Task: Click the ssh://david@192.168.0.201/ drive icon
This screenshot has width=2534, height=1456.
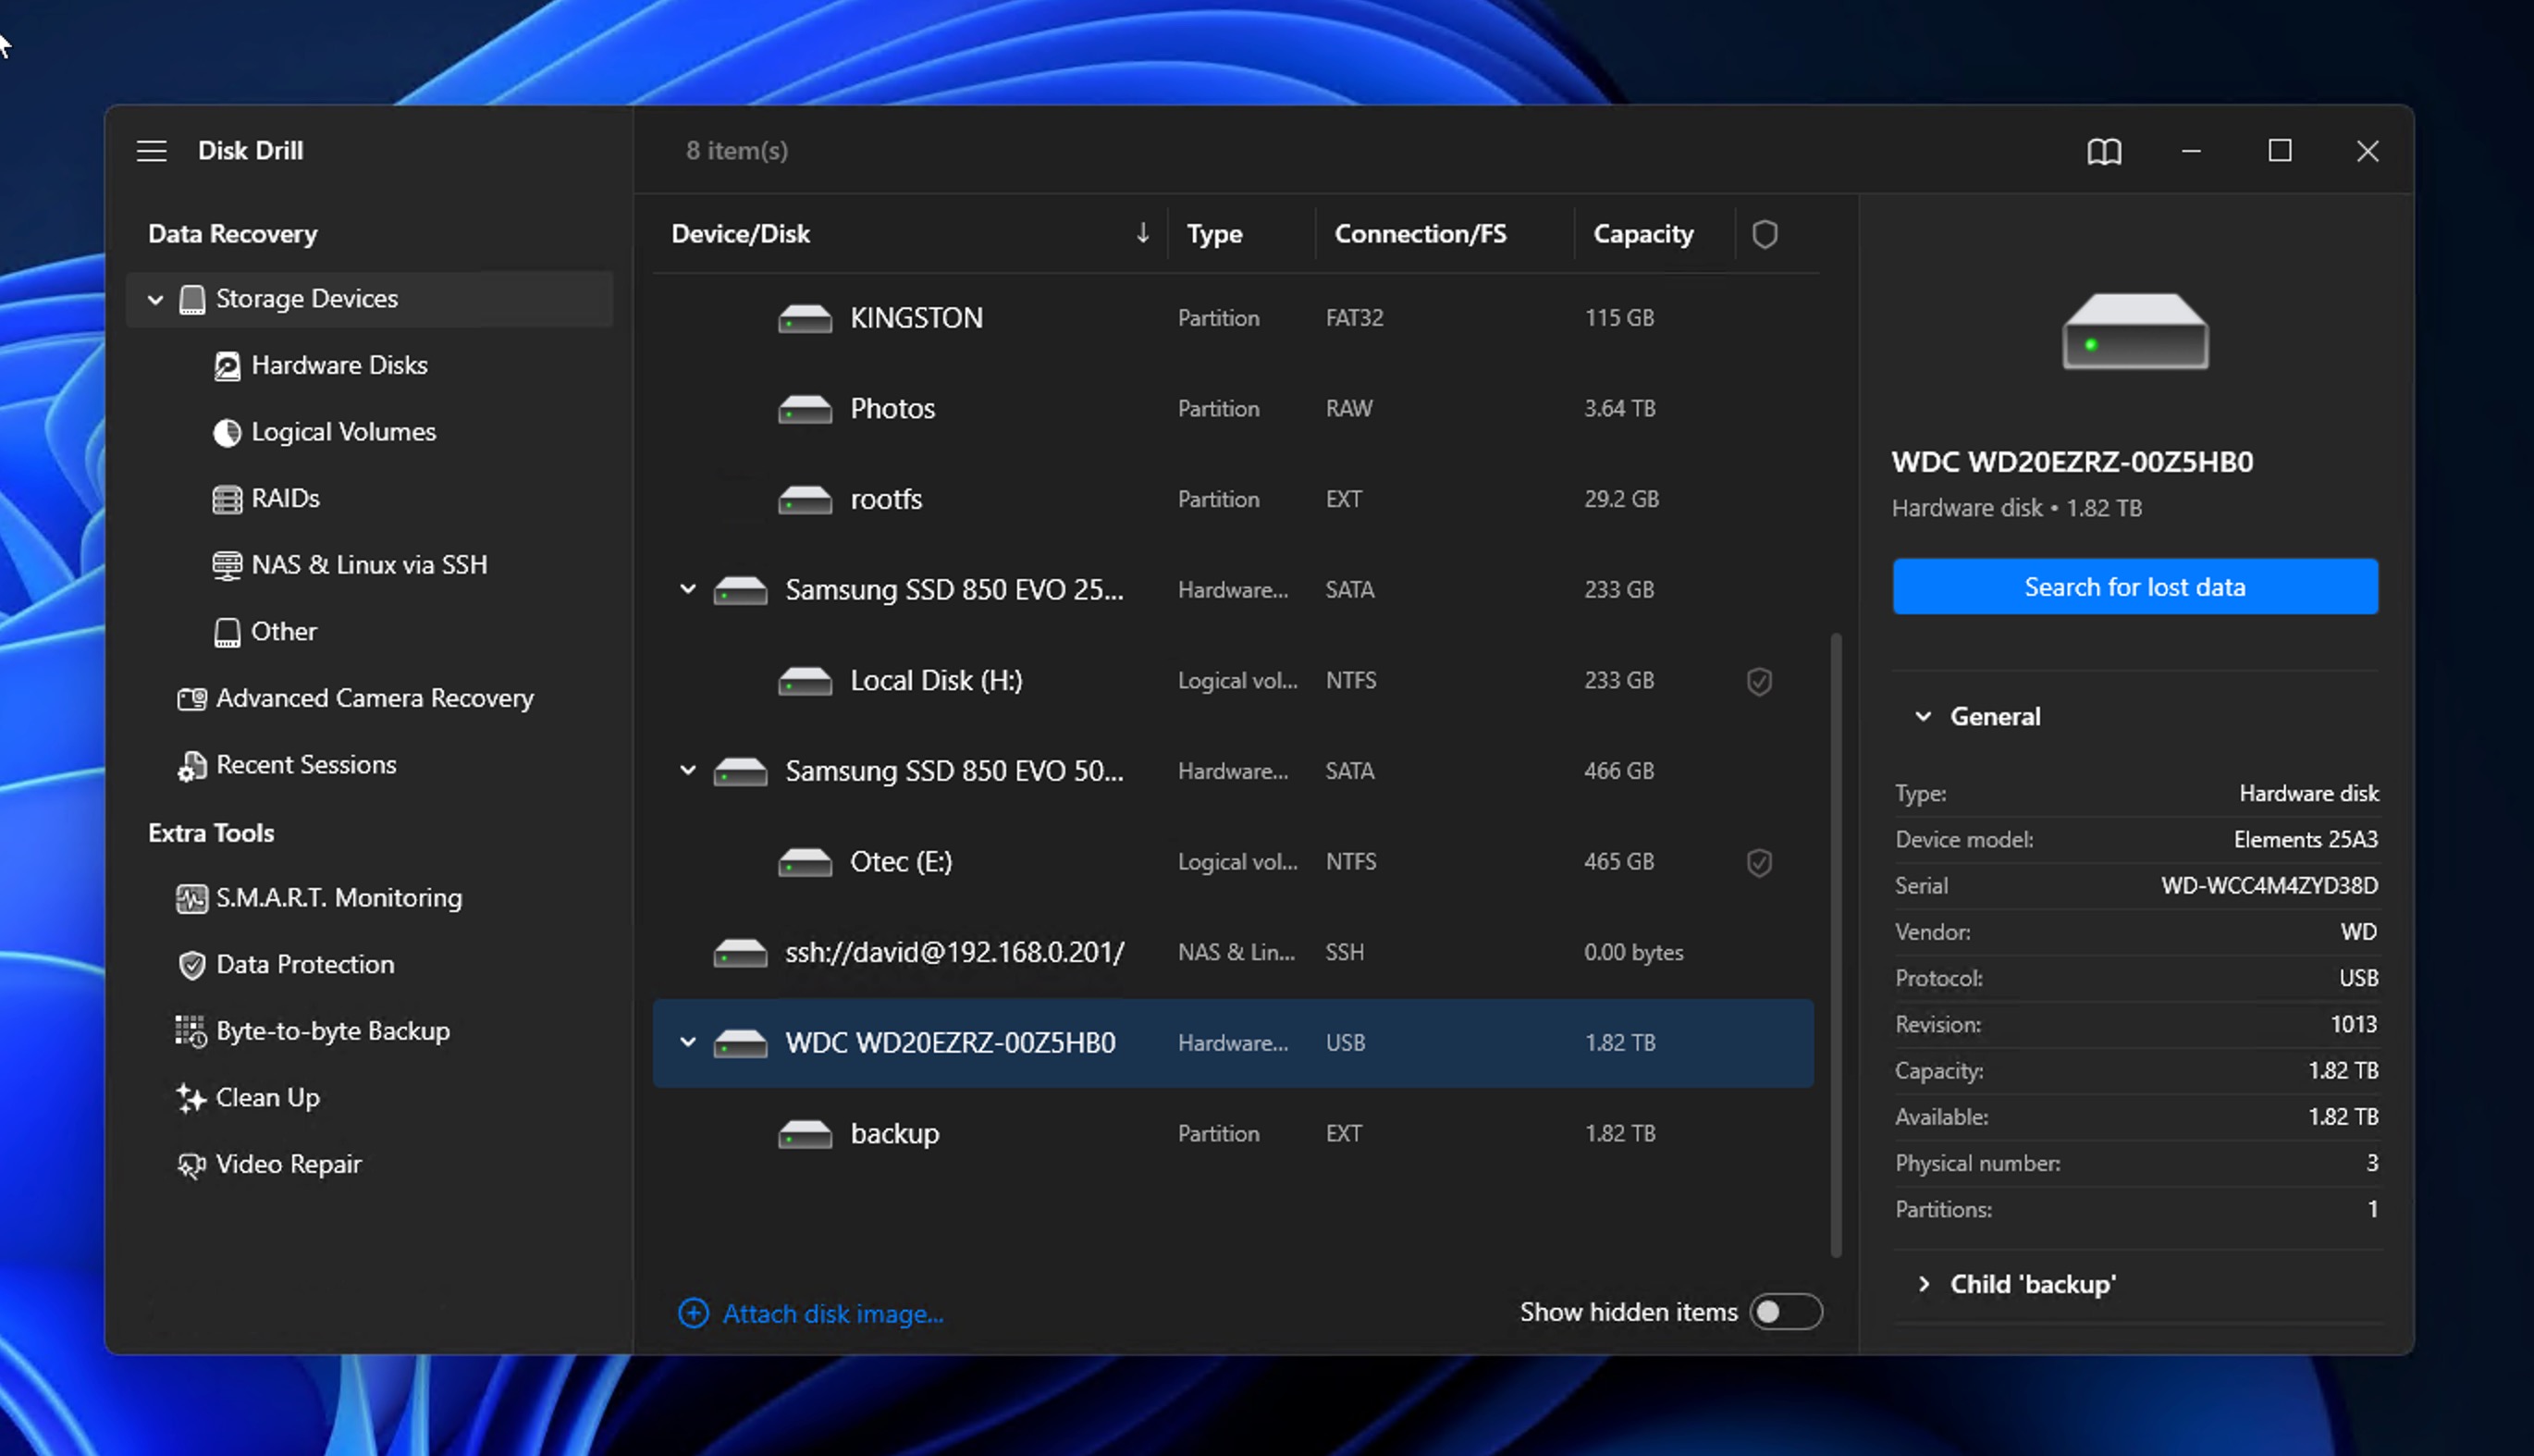Action: [740, 953]
